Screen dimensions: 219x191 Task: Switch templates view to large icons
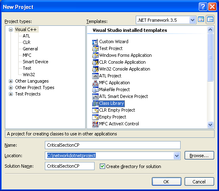click(201, 19)
